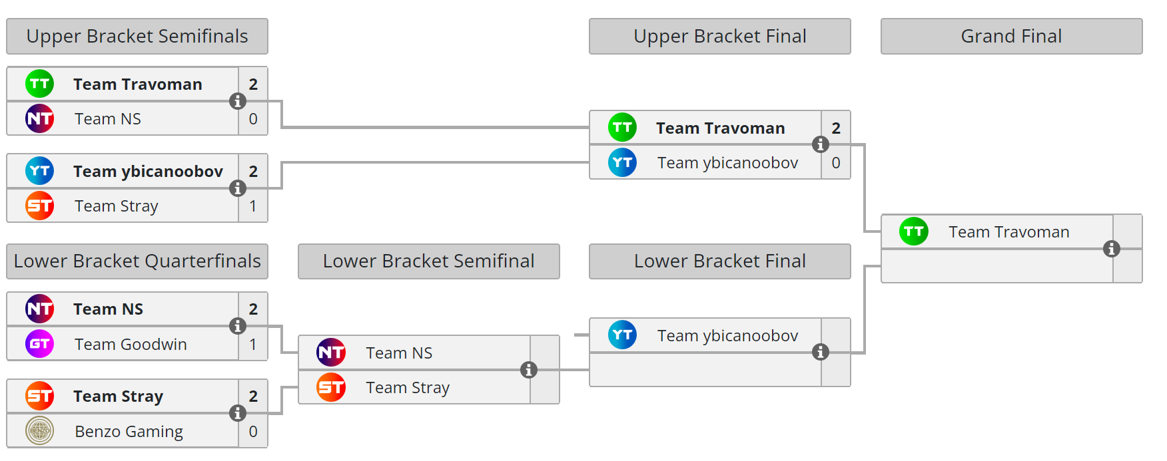Show info for Stray vs Benzo Gaming match
The image size is (1167, 461).
point(238,413)
